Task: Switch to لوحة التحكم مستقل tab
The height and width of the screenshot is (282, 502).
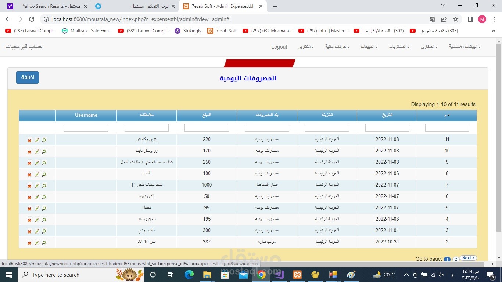Action: coord(135,6)
